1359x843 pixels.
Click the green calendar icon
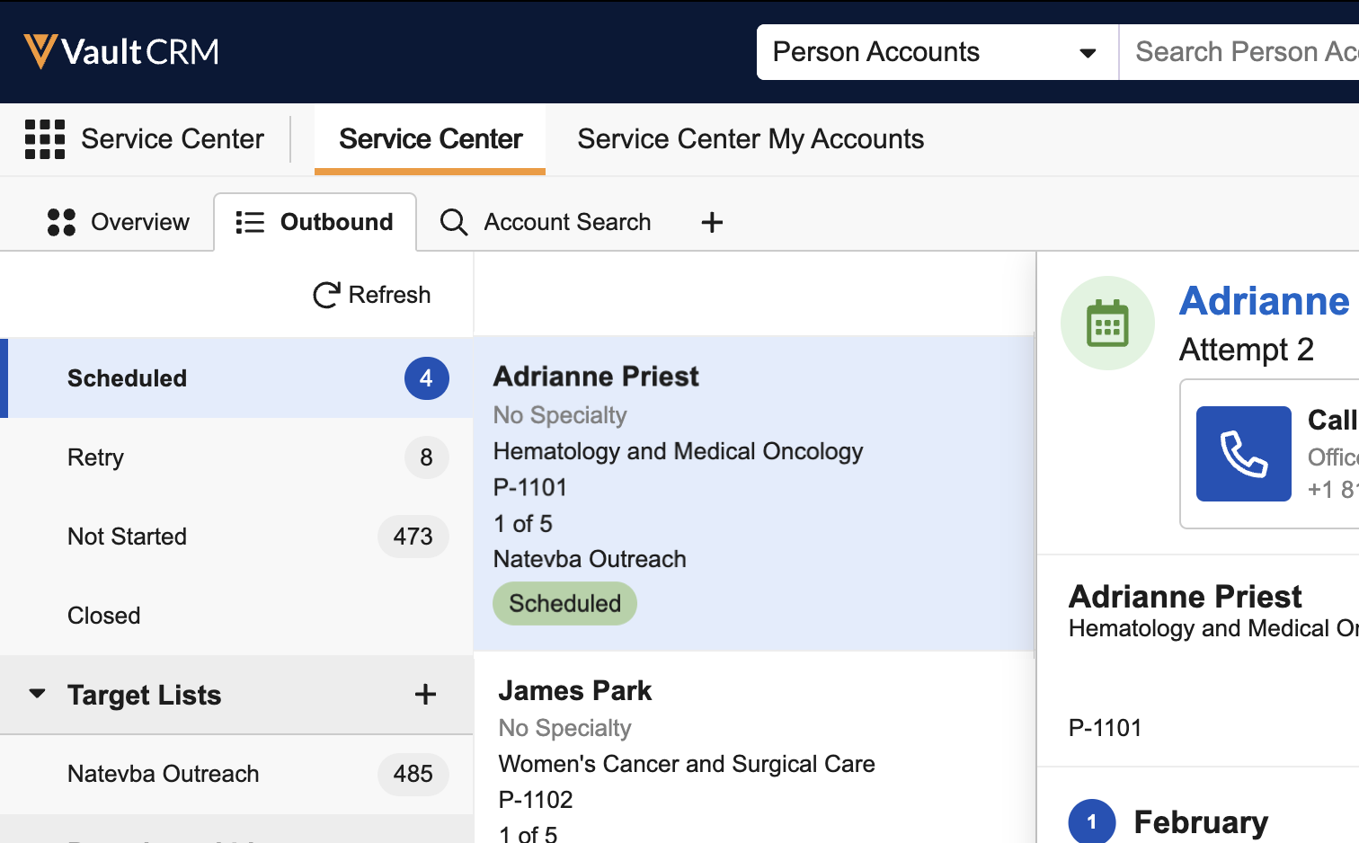[1107, 324]
